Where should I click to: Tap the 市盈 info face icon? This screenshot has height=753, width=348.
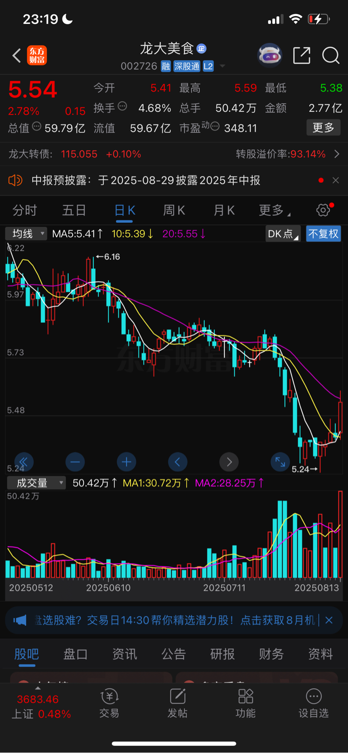pos(215,126)
